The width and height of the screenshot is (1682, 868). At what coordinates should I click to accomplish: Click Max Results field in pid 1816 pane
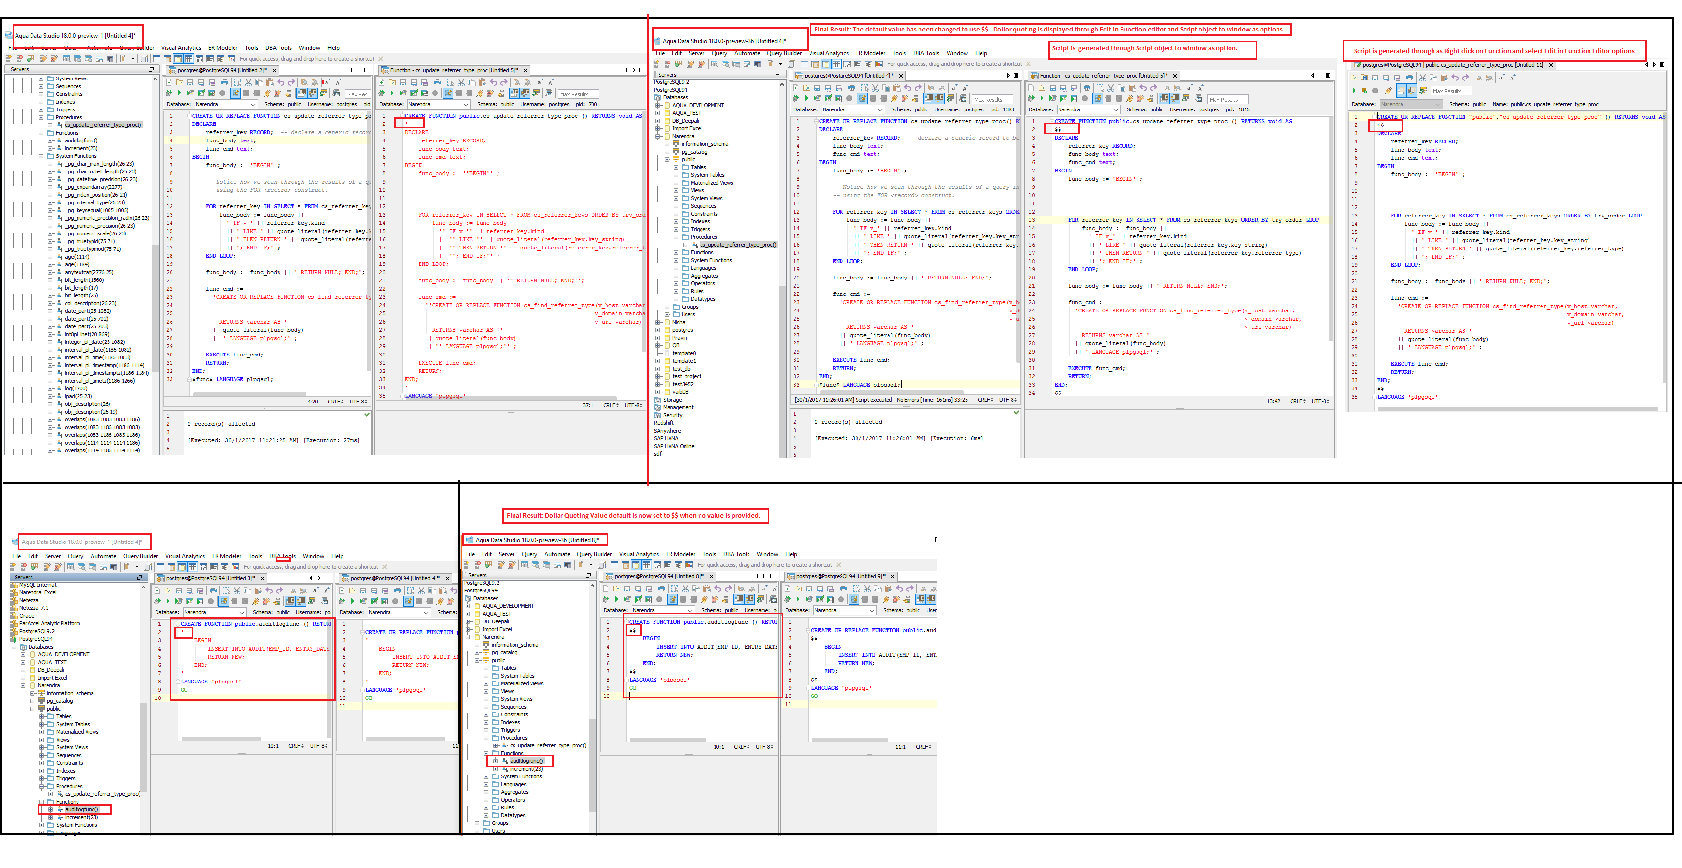1227,99
